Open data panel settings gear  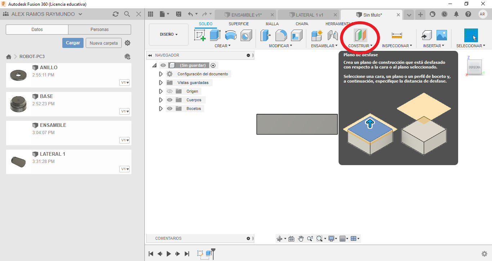128,43
